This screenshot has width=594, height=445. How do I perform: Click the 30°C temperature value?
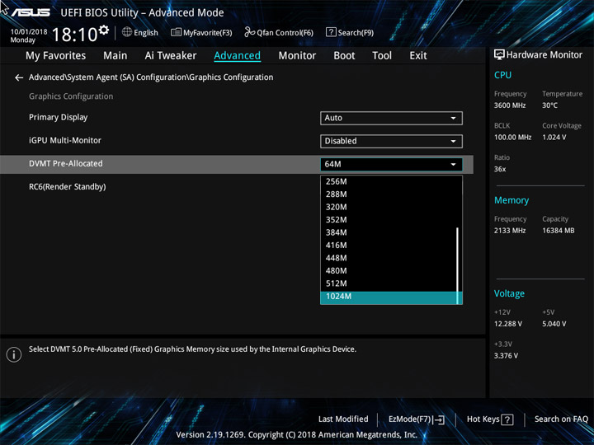pos(549,105)
